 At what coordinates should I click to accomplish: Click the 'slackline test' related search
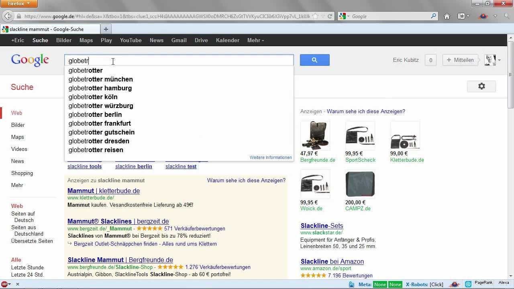point(181,166)
